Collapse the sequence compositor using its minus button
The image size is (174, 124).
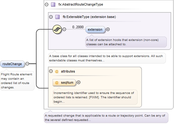coord(64,29)
